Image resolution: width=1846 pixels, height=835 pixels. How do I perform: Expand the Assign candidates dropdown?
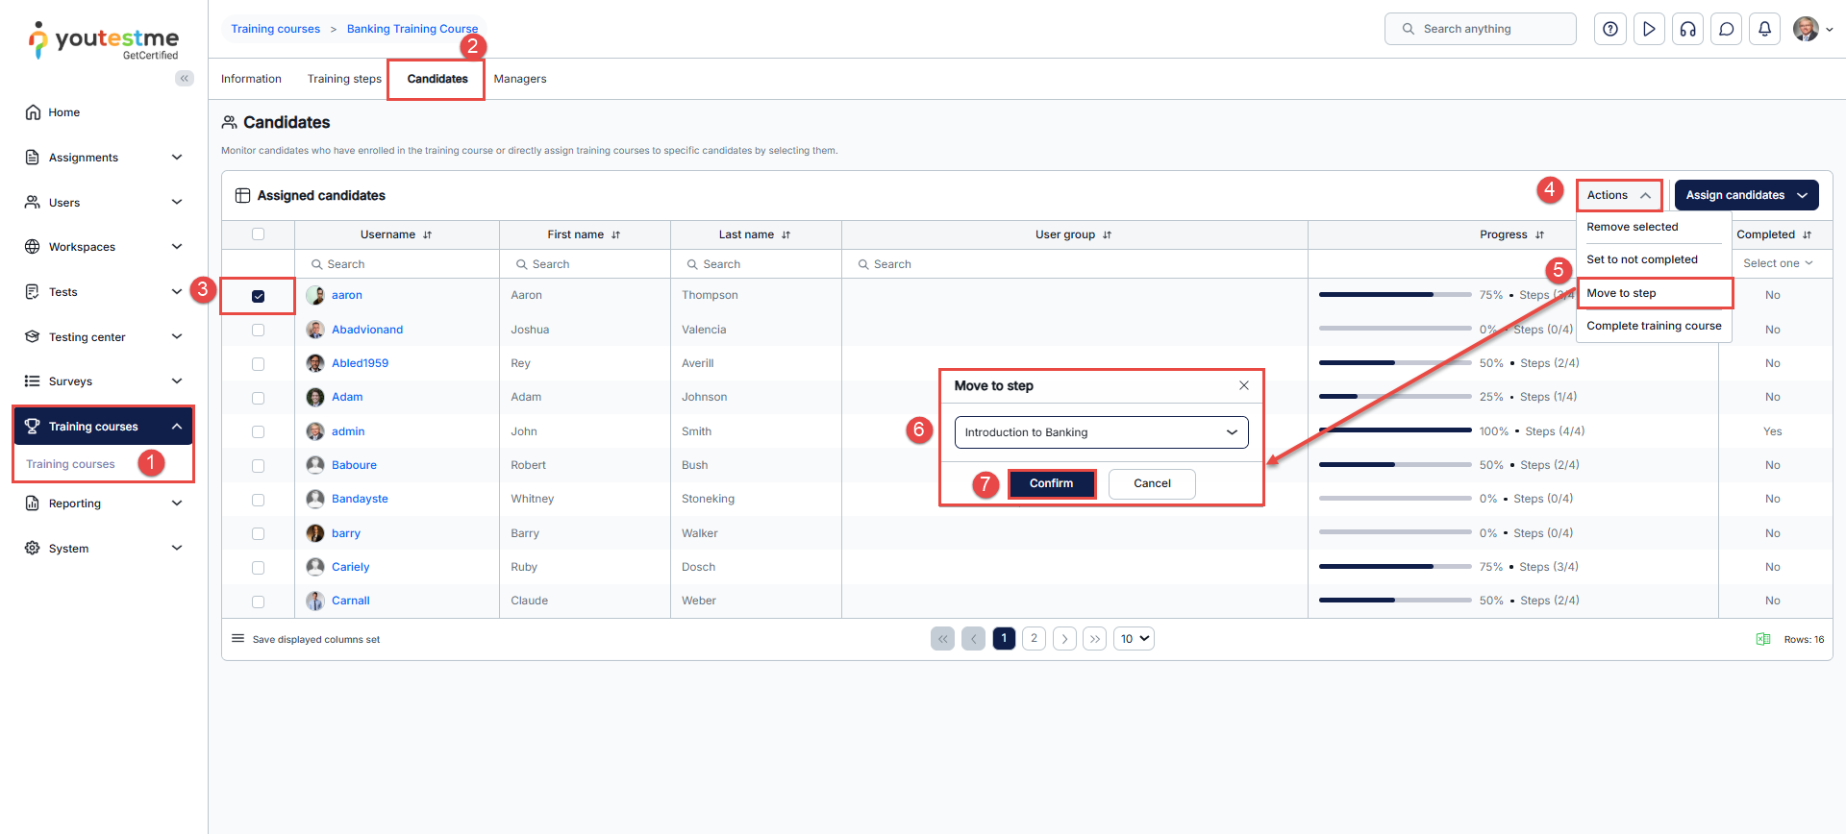[1746, 195]
